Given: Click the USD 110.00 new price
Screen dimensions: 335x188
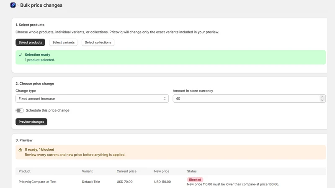Looking at the screenshot, I should tap(162, 182).
